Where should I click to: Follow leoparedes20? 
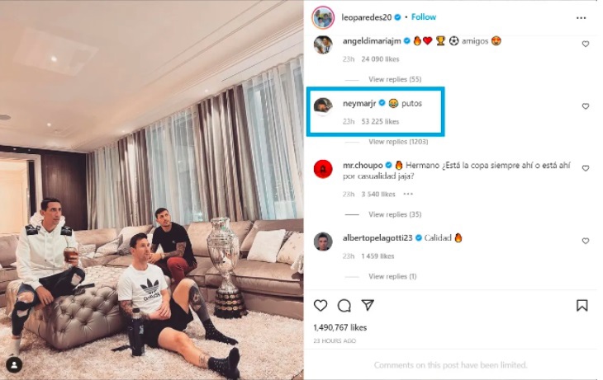(424, 17)
